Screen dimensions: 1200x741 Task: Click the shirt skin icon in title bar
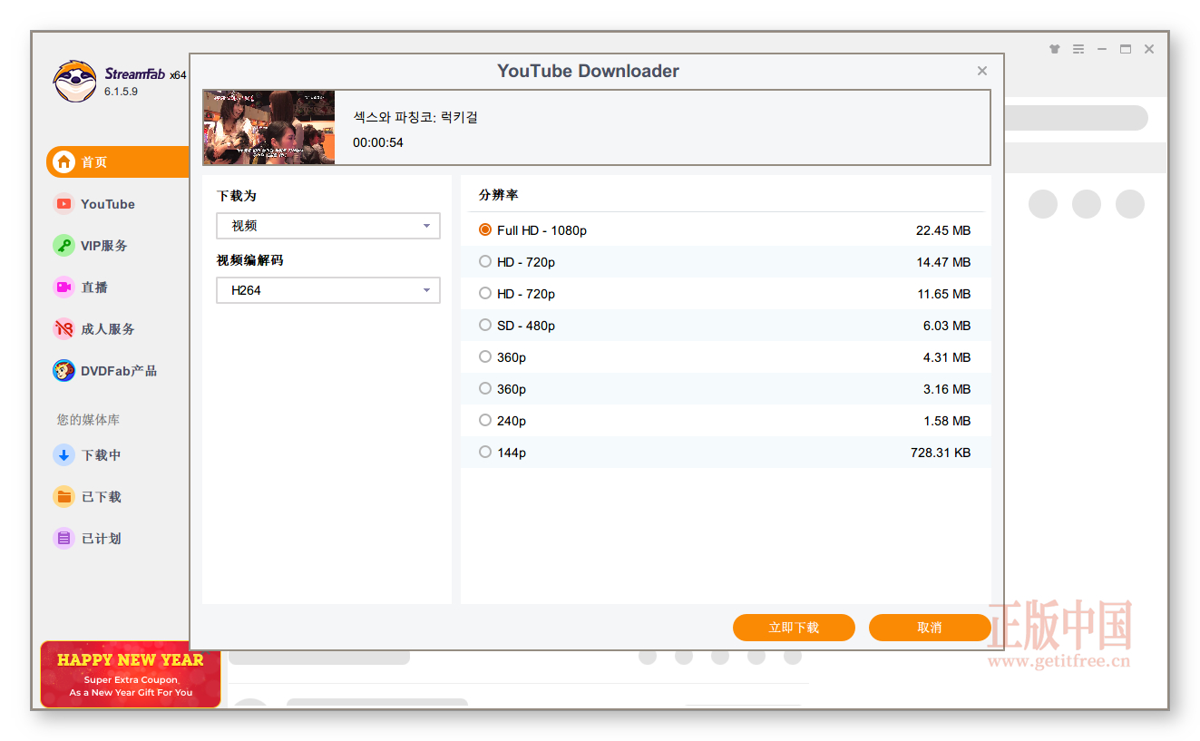pos(1054,49)
